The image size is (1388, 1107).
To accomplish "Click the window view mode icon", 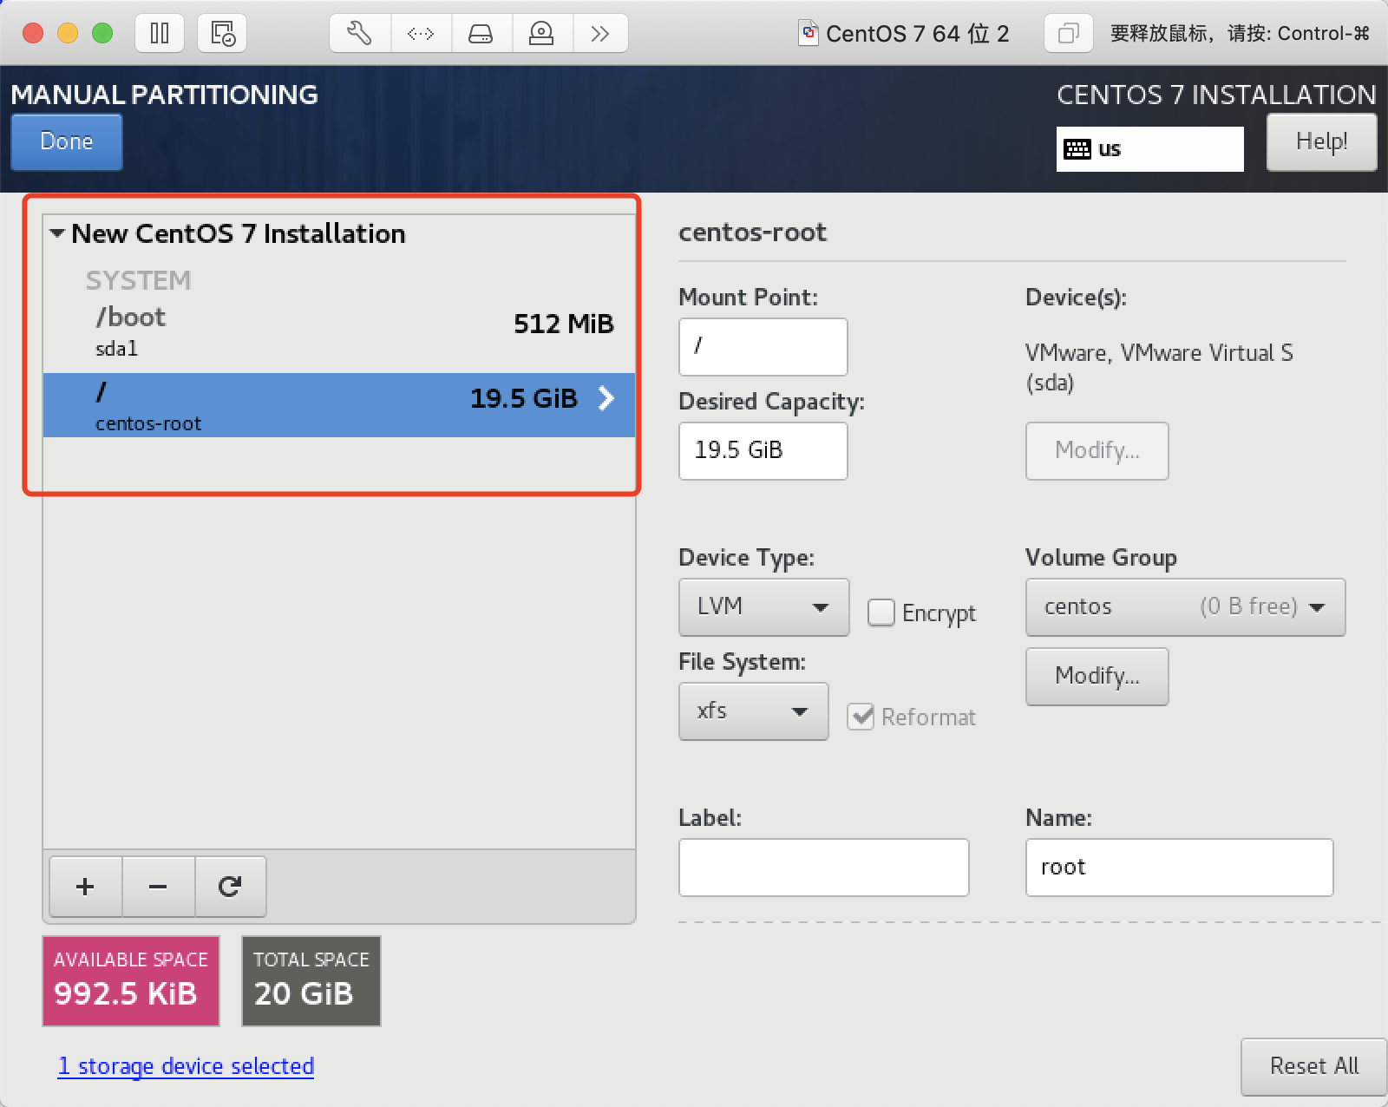I will pos(1068,34).
